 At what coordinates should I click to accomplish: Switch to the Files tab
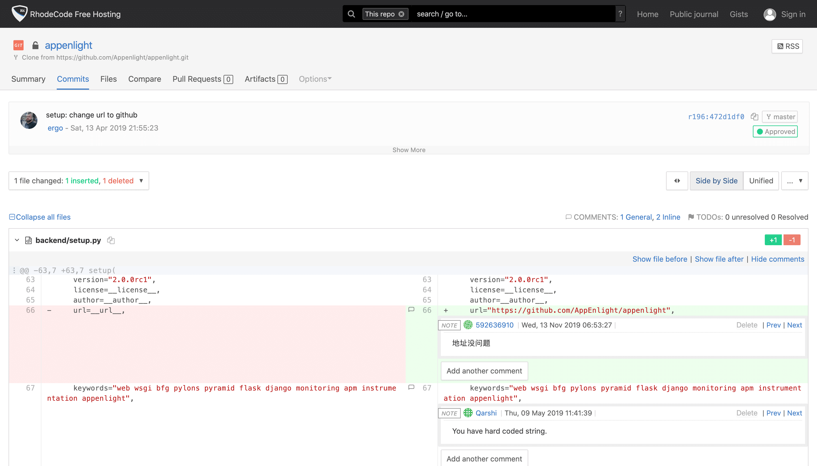(x=108, y=79)
